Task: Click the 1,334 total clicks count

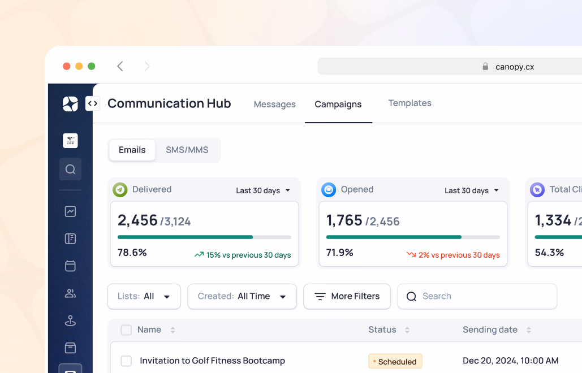Action: pos(553,220)
